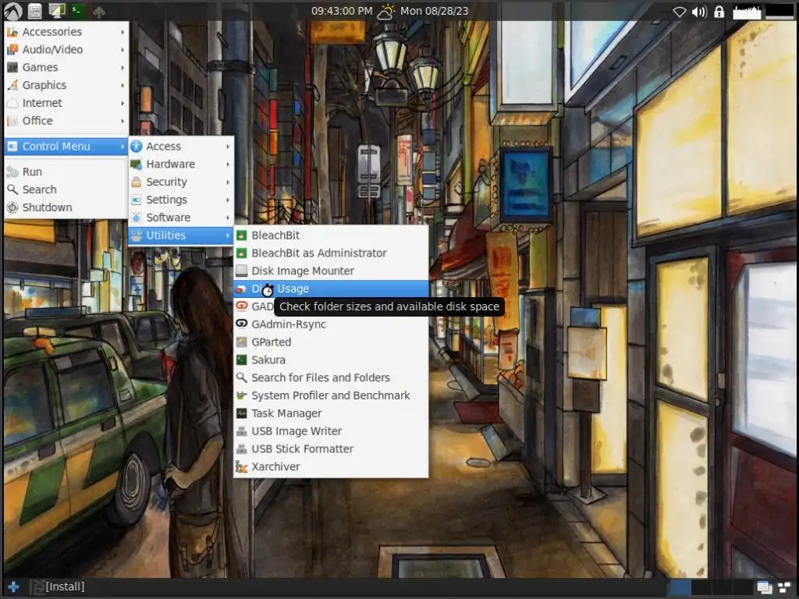
Task: Open the Settings submenu
Action: 181,200
